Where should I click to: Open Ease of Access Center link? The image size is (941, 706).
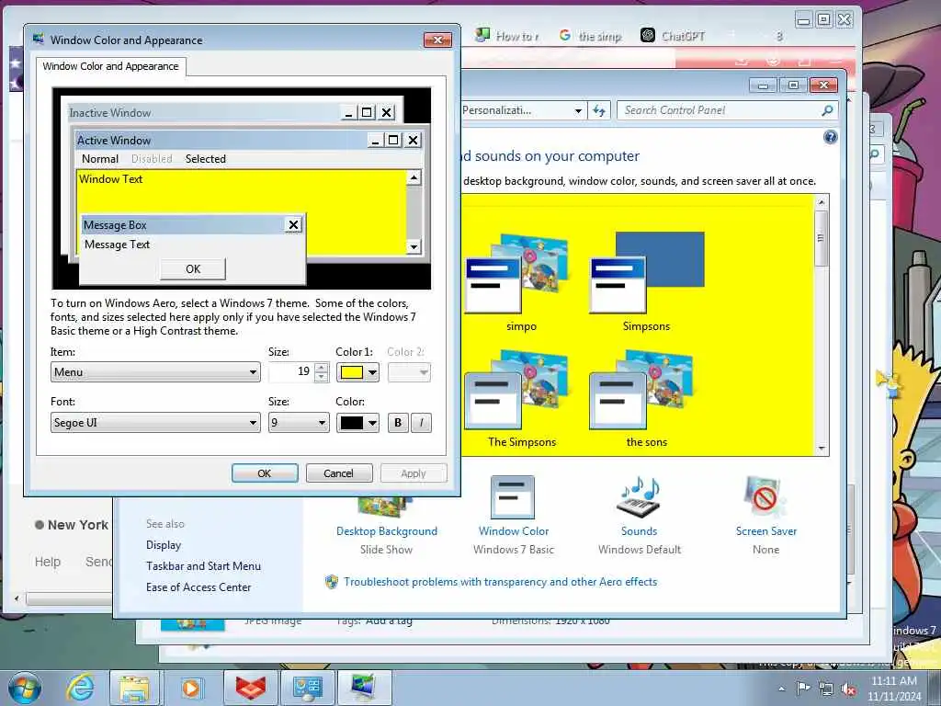point(198,587)
